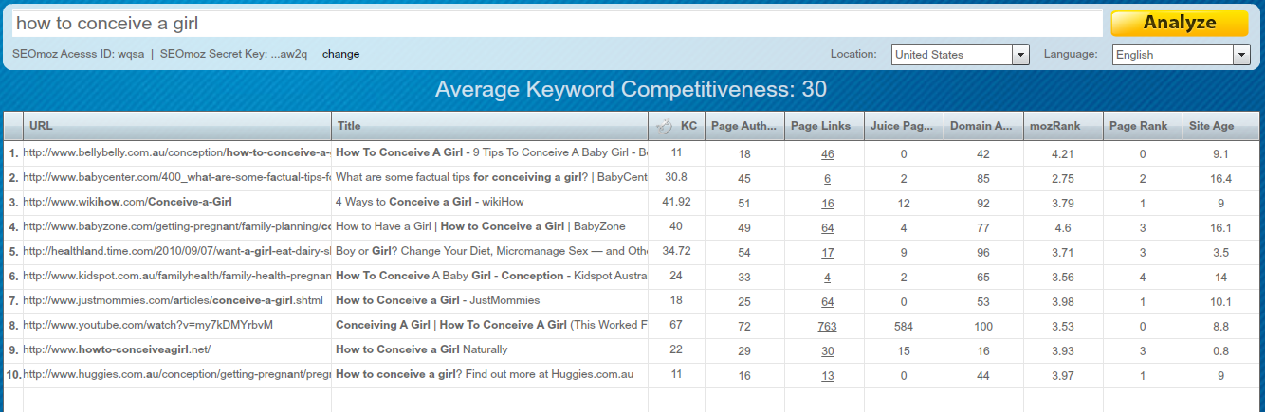This screenshot has width=1265, height=412.
Task: Click the keyword search input field
Action: click(557, 24)
